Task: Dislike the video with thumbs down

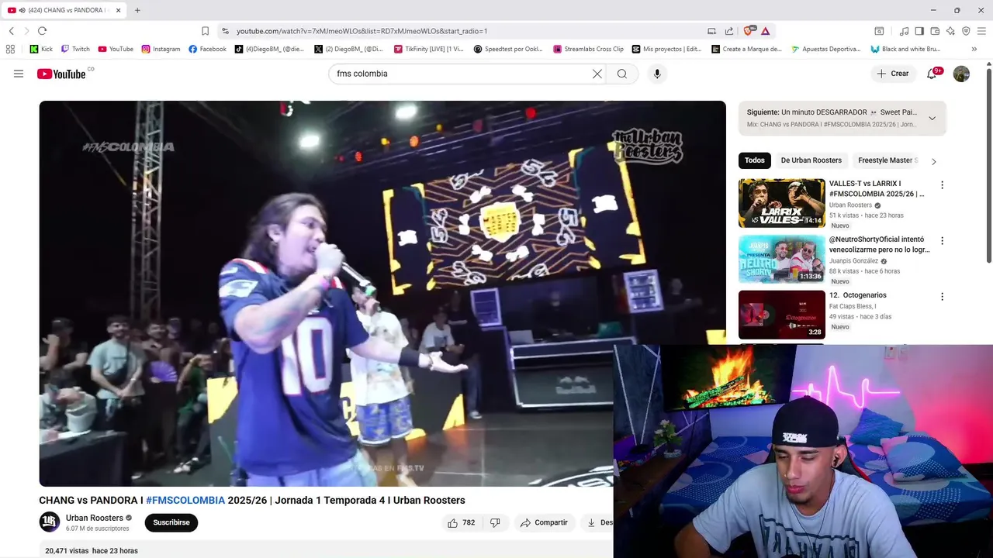Action: (x=495, y=522)
